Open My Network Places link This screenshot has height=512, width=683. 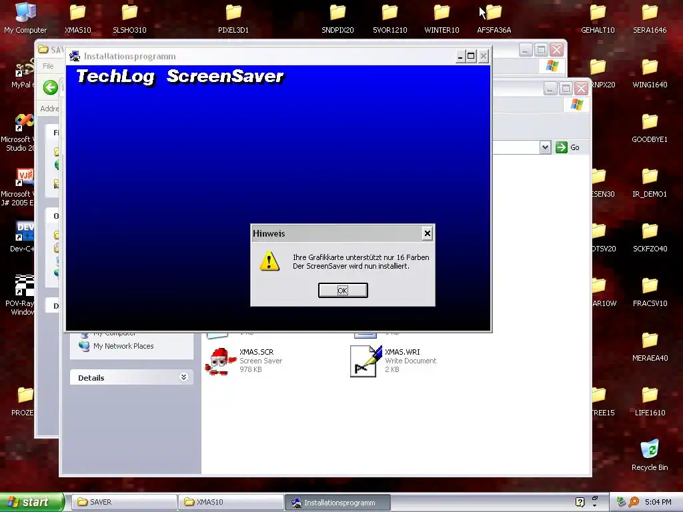(123, 346)
